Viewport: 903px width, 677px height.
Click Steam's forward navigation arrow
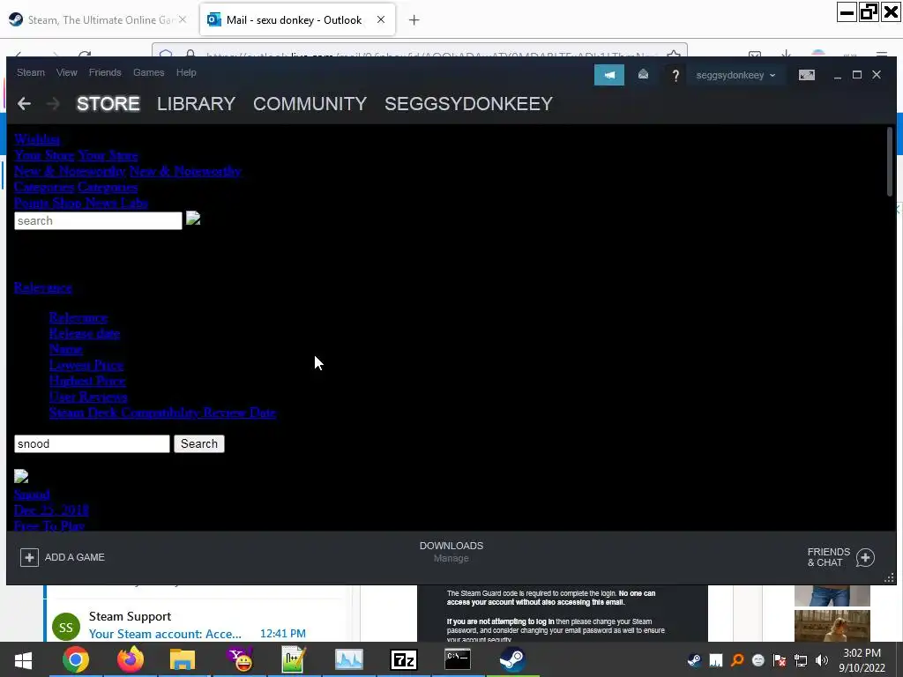[53, 104]
